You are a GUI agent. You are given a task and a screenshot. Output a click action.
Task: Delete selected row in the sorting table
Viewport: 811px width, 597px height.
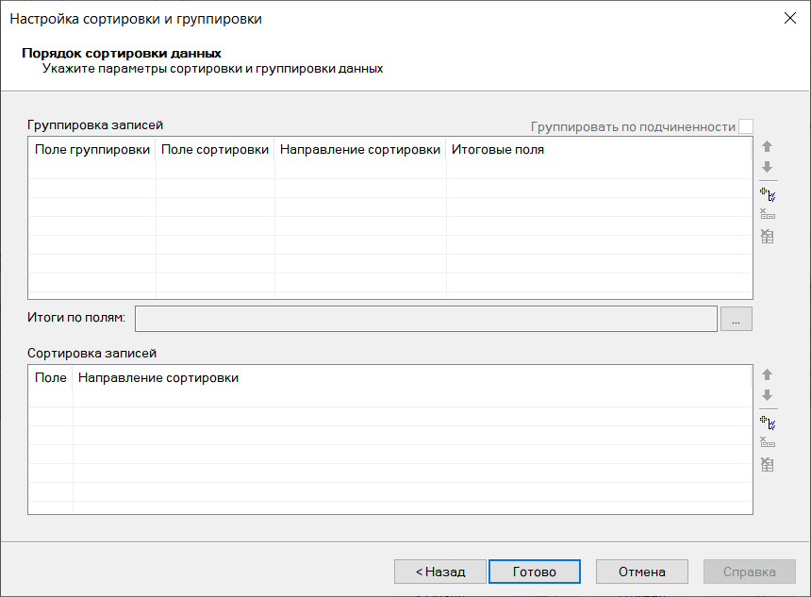tap(767, 442)
